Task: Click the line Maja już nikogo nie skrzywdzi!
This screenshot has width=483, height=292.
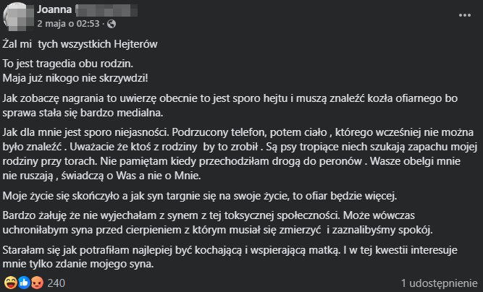Action: click(75, 78)
